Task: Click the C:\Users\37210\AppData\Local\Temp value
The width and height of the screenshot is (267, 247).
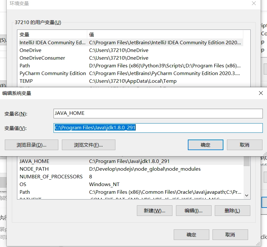Action: (133, 81)
